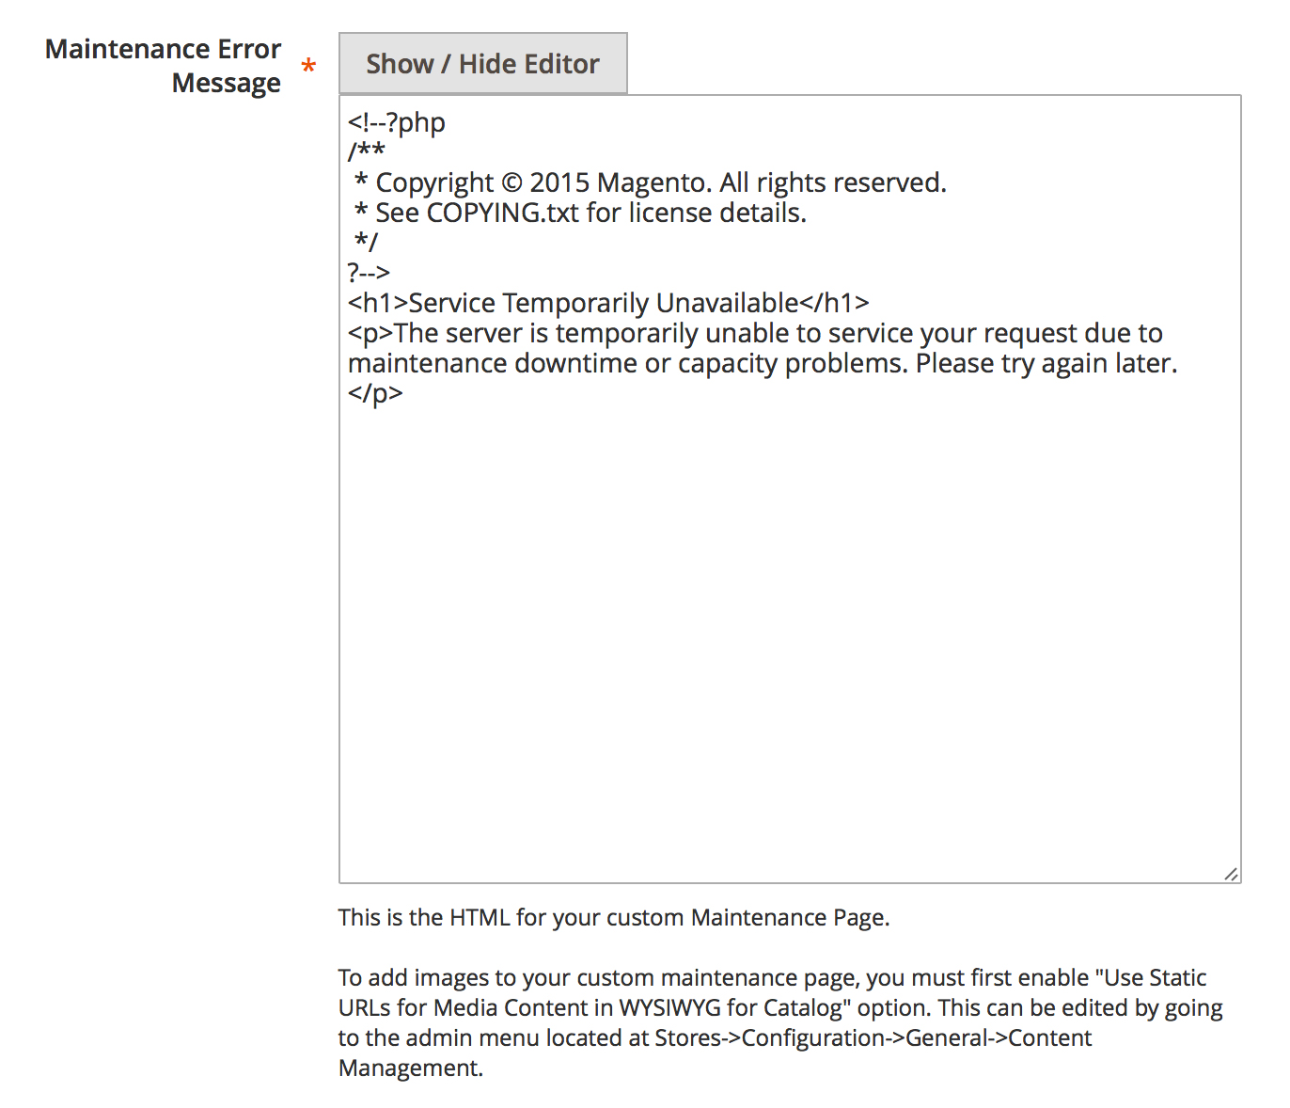Click the '<p>The server is temporarily' line

click(755, 333)
